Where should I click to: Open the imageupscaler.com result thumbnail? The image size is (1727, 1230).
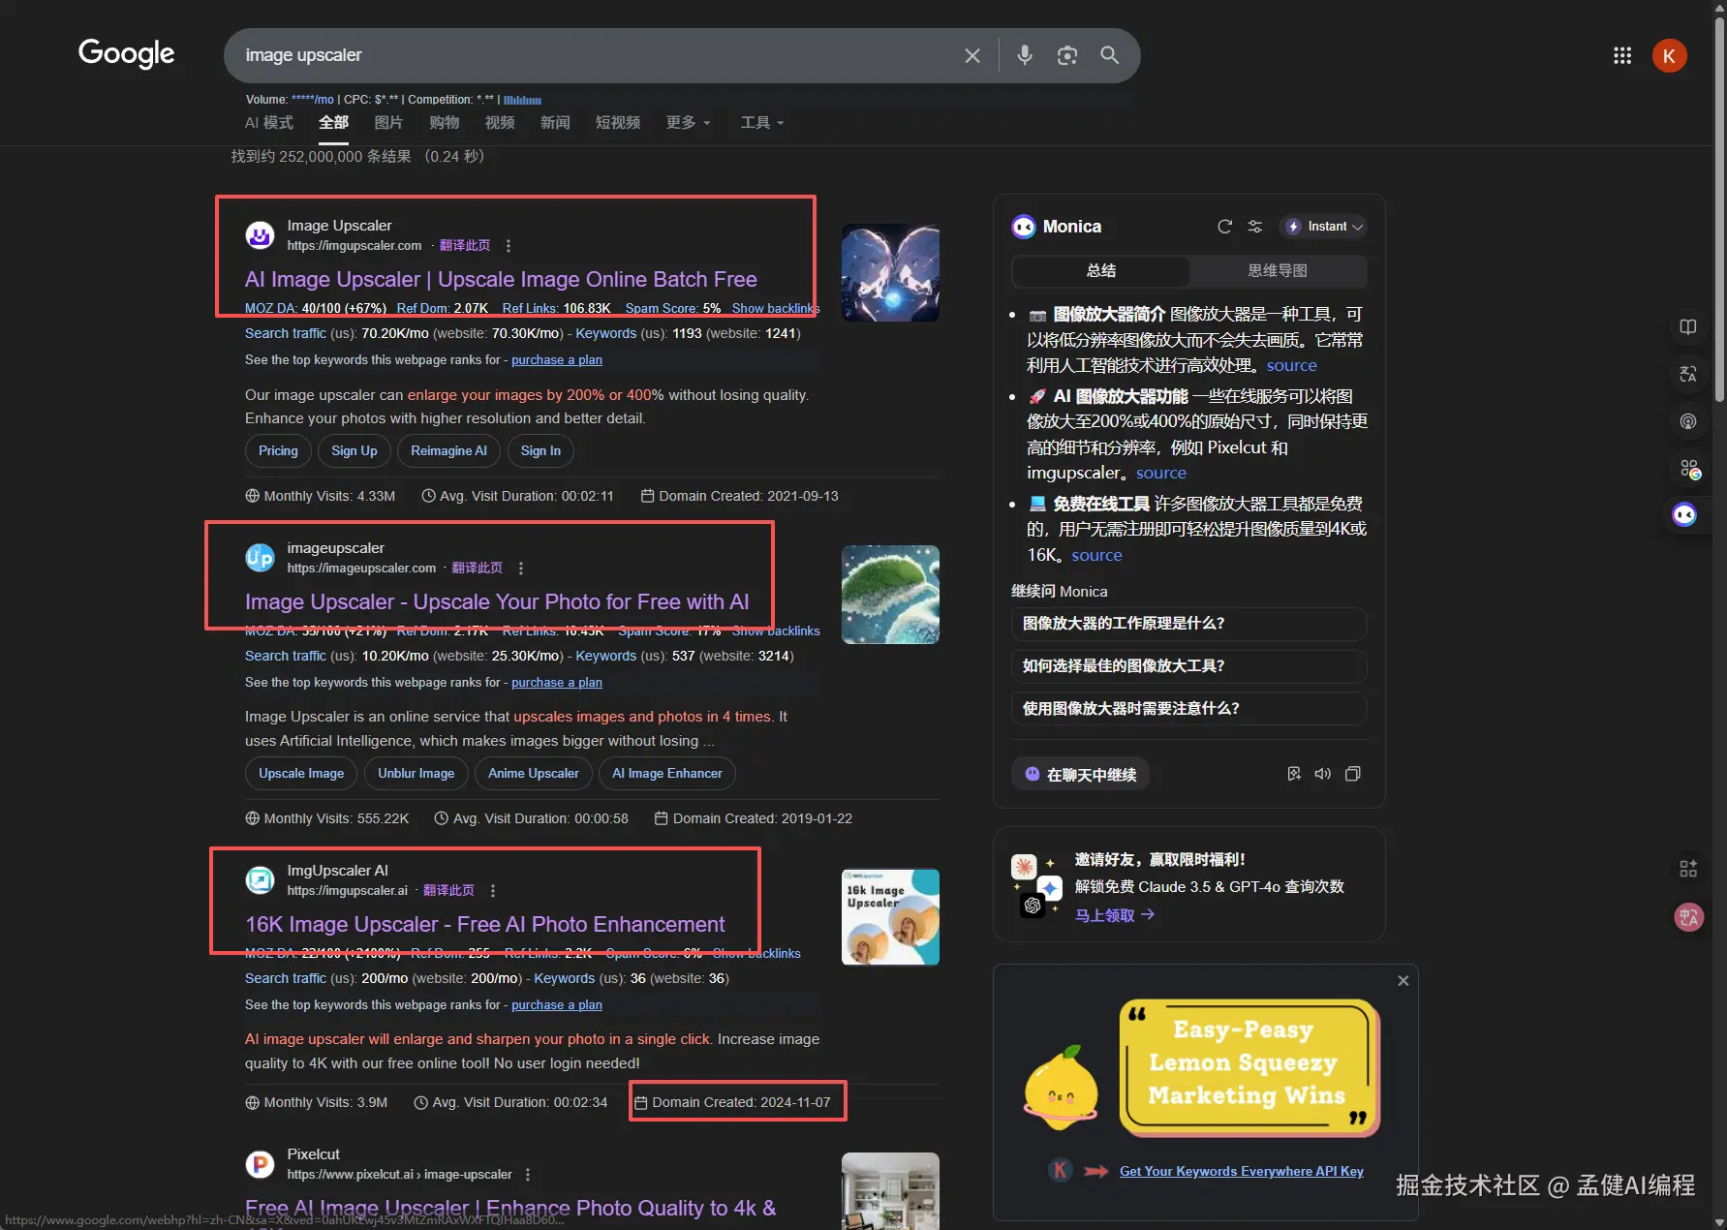pos(890,596)
